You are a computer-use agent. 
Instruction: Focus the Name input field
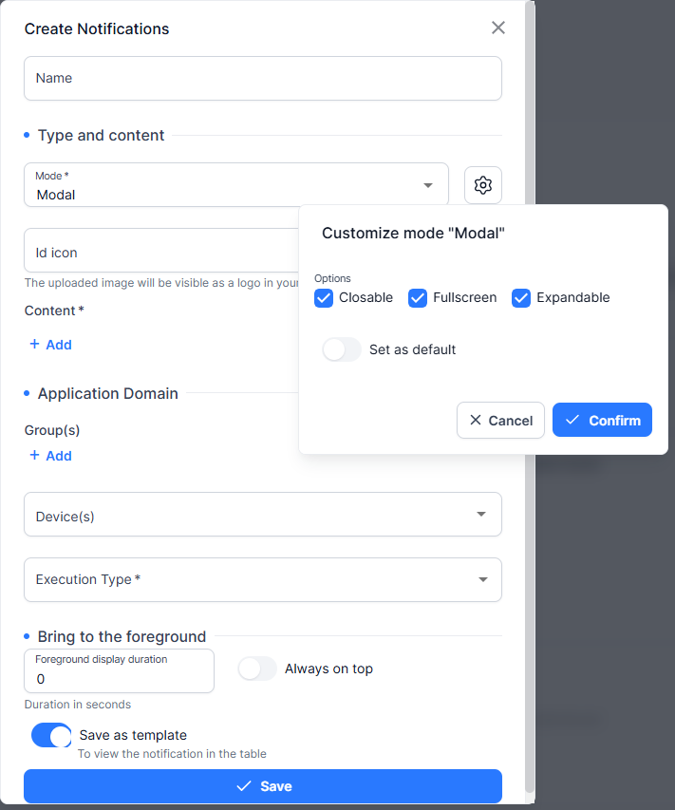pyautogui.click(x=263, y=79)
